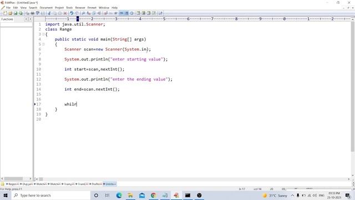Open the Replace toolbar icon
The width and height of the screenshot is (355, 200).
pos(89,13)
